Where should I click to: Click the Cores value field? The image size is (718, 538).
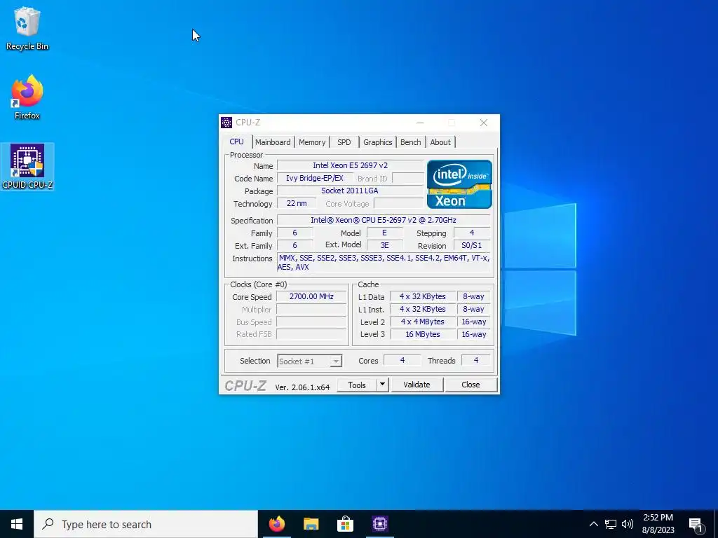tap(402, 361)
